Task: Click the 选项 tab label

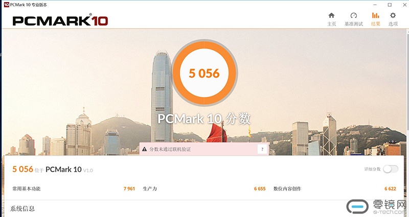Action: click(393, 24)
